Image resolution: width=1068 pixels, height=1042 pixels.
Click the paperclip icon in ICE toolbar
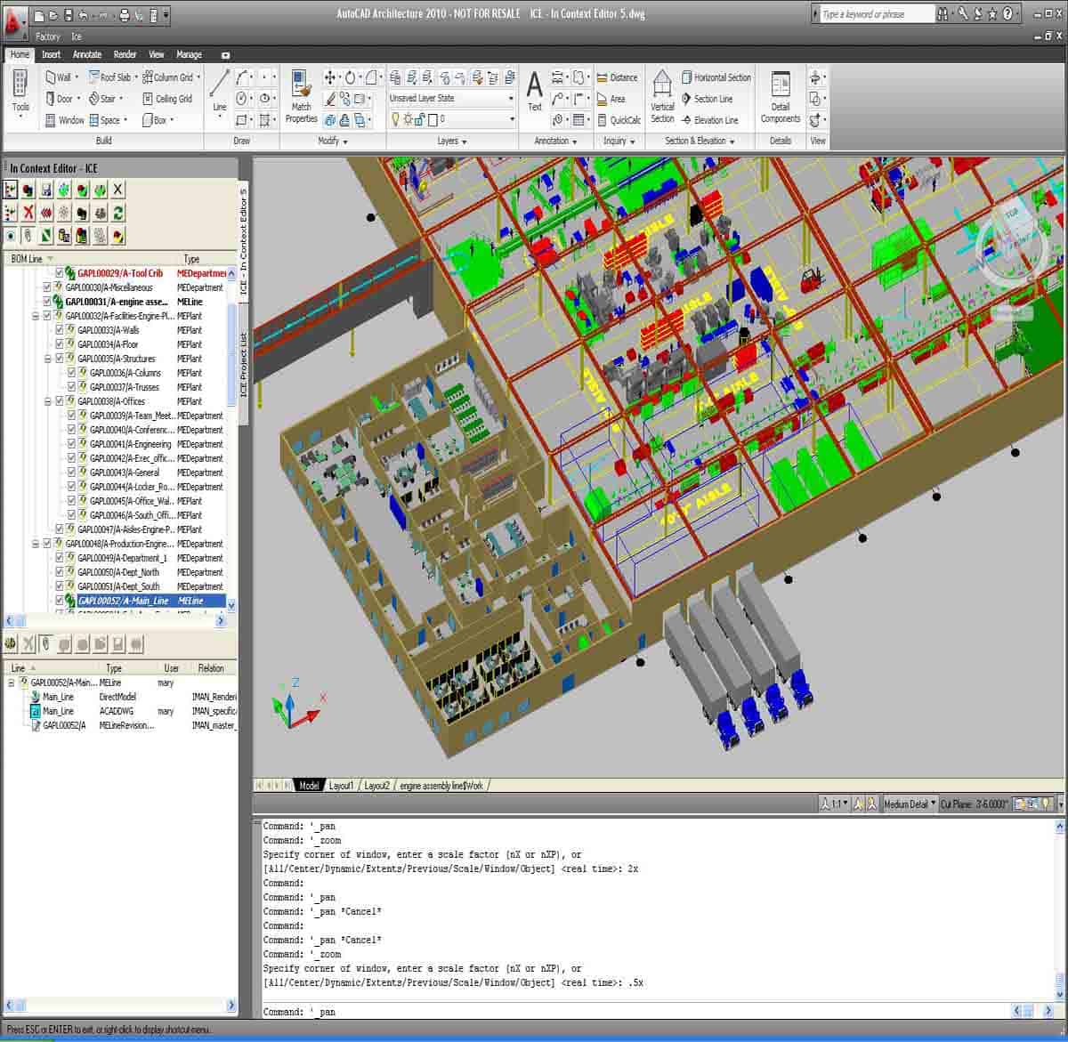pos(28,236)
